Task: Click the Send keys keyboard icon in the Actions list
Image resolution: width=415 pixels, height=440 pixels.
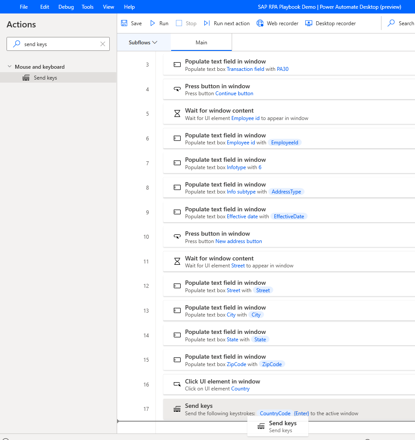Action: [x=26, y=78]
